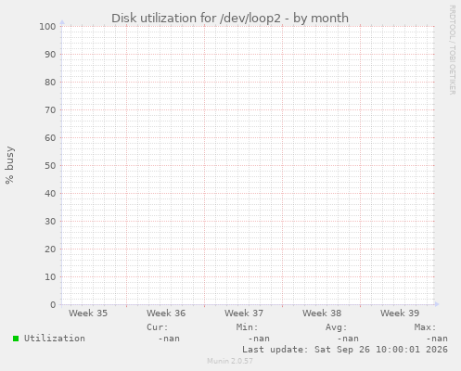Click the 100 y-axis value
The height and width of the screenshot is (371, 461).
pyautogui.click(x=47, y=27)
